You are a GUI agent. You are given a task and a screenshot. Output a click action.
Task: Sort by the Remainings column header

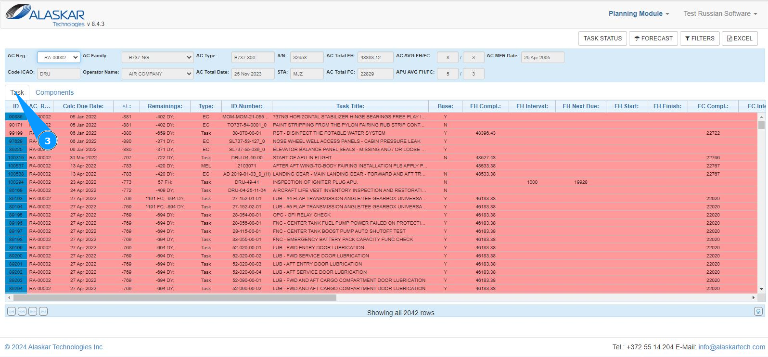coord(165,106)
